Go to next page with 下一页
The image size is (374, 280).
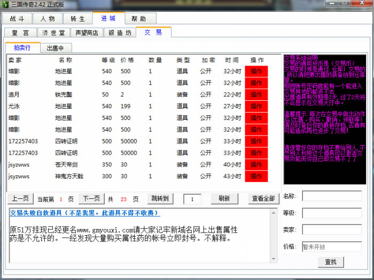point(92,198)
